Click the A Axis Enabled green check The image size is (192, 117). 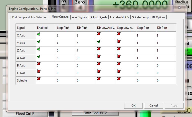point(39,56)
